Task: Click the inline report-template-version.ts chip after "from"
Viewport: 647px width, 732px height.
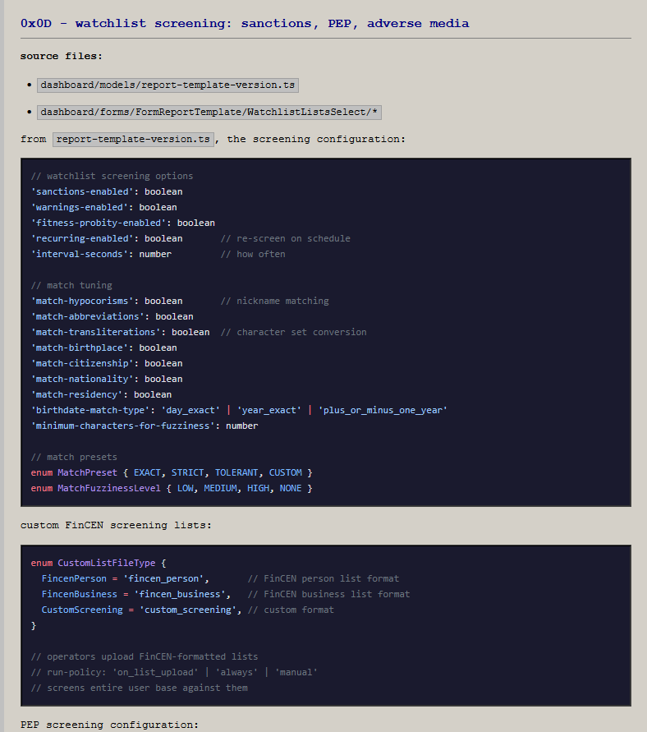Action: click(135, 140)
